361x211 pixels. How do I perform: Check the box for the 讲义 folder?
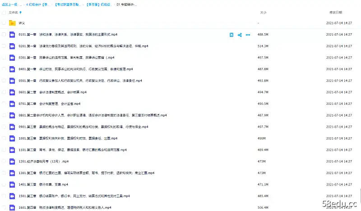(4, 23)
